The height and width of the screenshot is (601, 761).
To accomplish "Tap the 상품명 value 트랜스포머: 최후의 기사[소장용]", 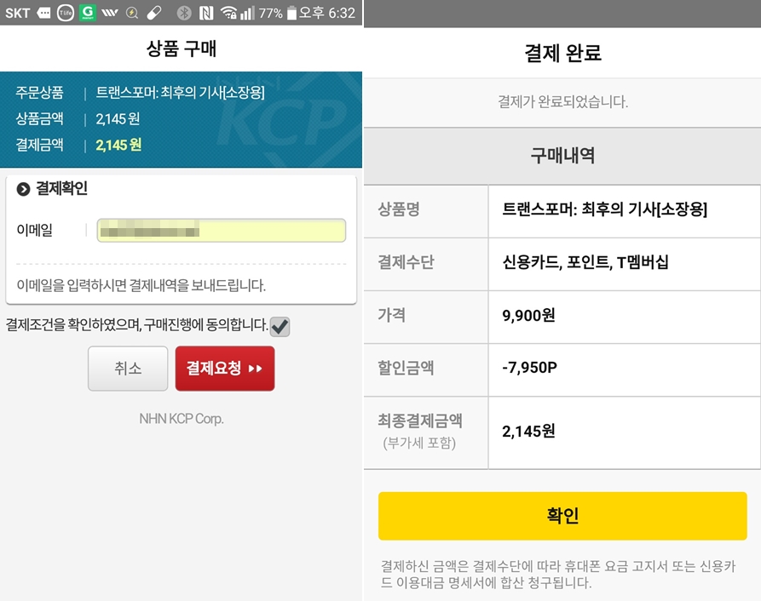I will pyautogui.click(x=605, y=210).
